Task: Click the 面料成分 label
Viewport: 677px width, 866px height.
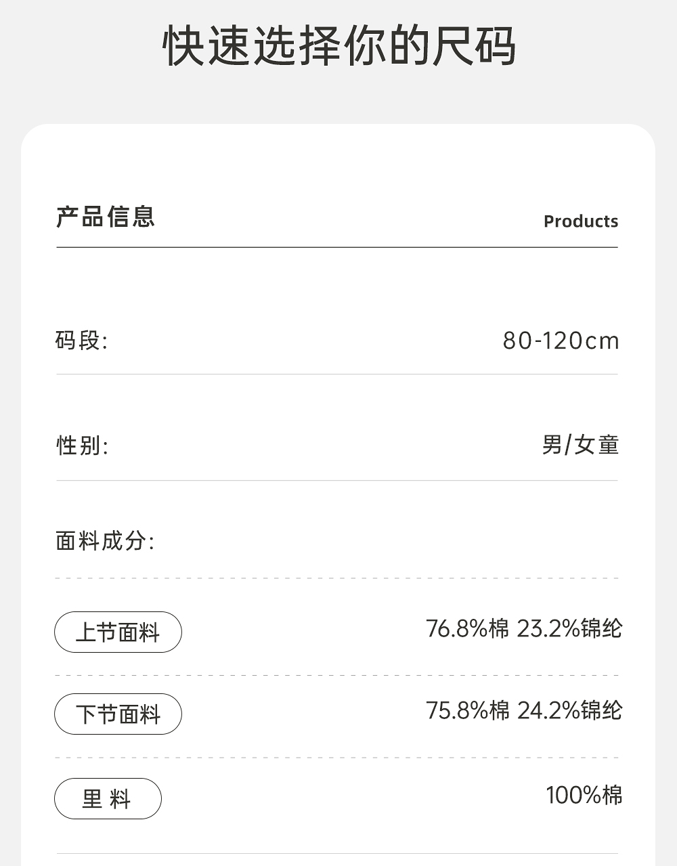Action: [105, 541]
